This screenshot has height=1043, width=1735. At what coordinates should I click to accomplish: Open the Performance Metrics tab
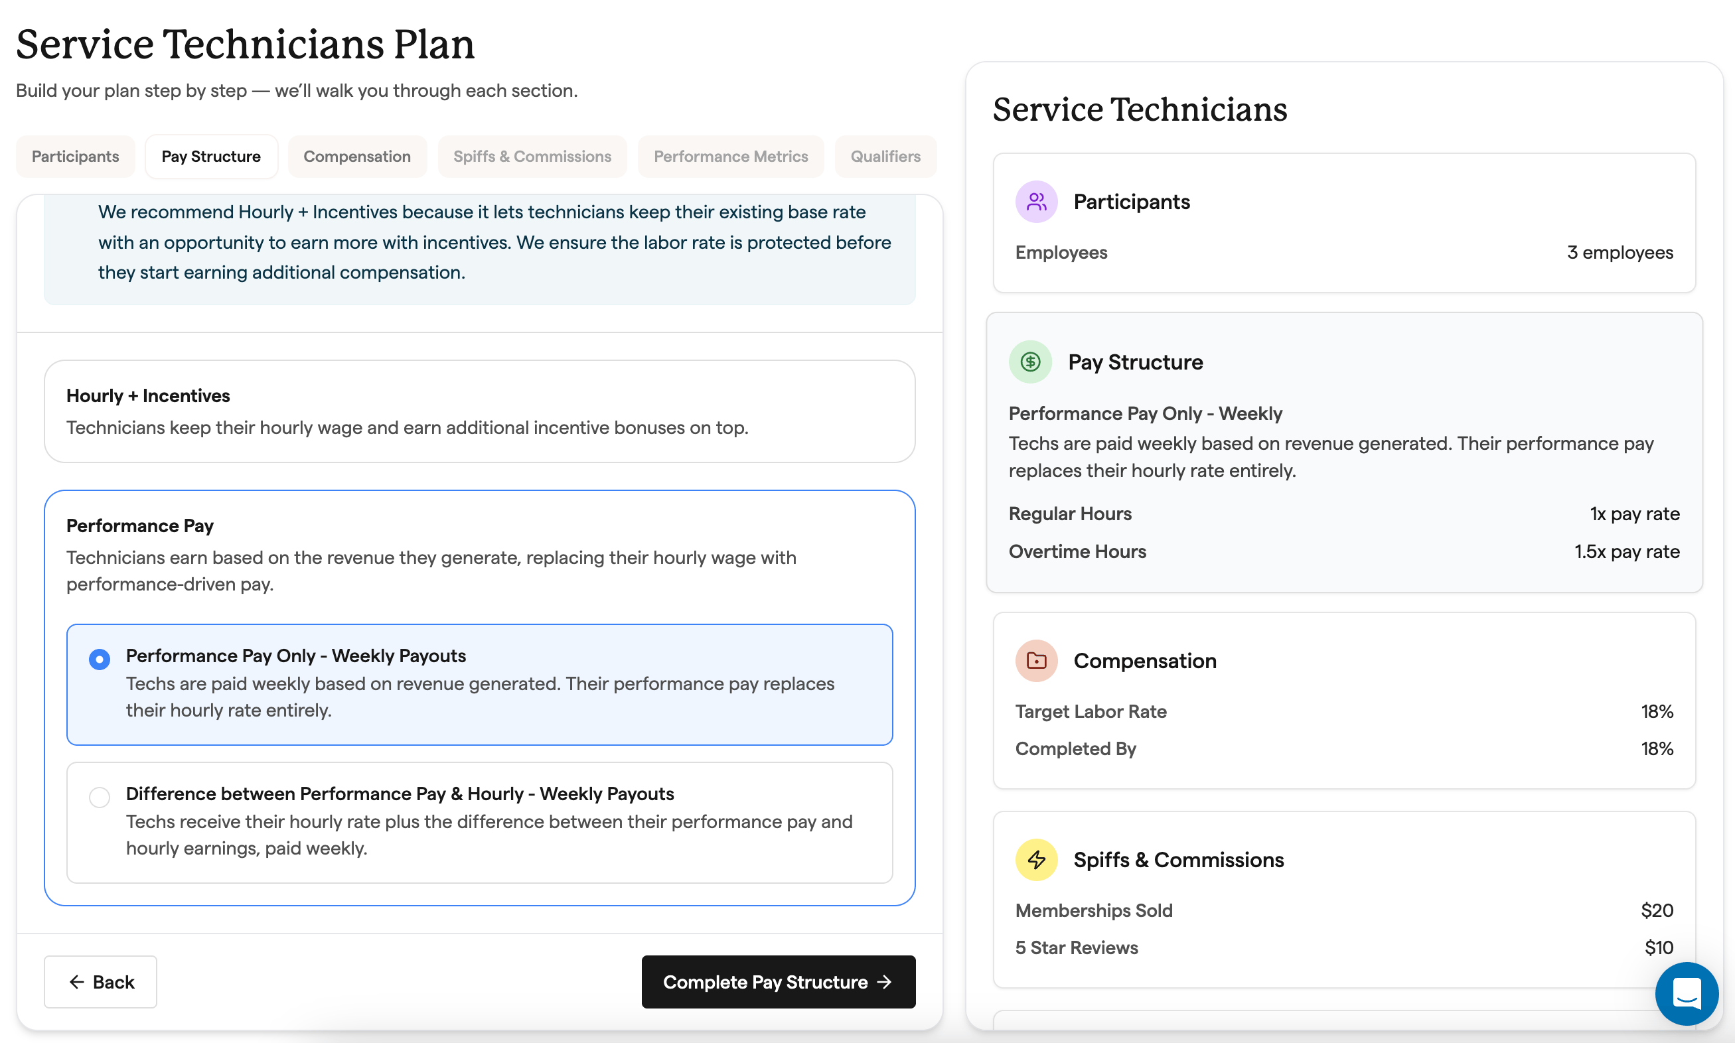pos(730,156)
